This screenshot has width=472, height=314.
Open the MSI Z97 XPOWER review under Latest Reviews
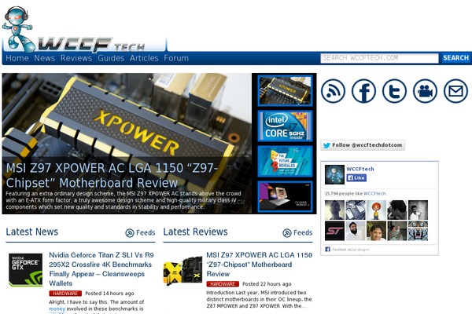(x=259, y=265)
